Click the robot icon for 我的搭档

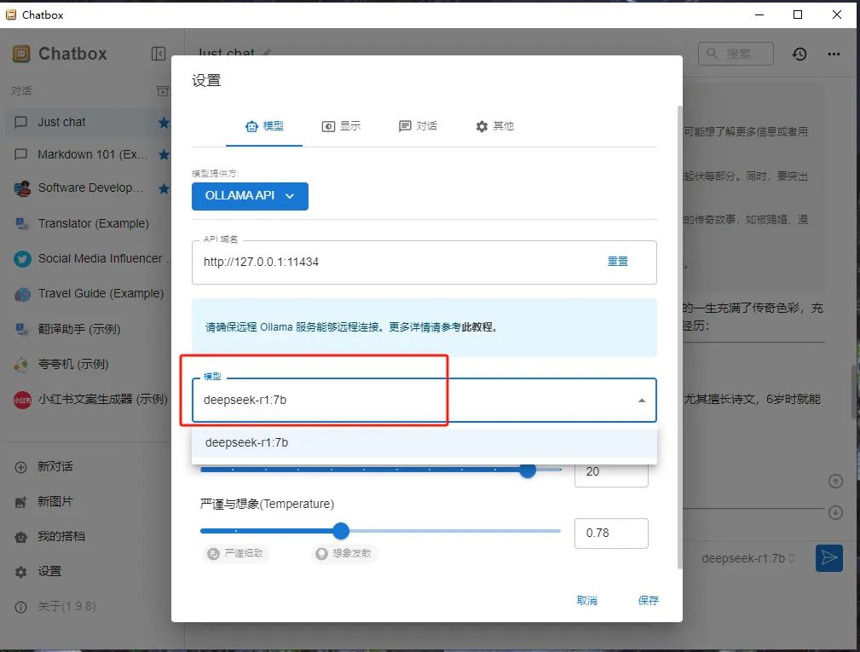[20, 537]
